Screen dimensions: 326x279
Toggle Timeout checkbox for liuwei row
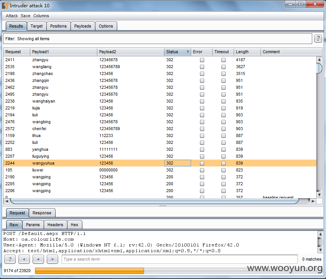click(223, 170)
